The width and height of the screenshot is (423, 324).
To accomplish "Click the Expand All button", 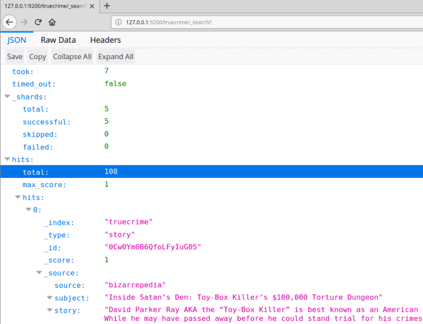I will tap(115, 57).
